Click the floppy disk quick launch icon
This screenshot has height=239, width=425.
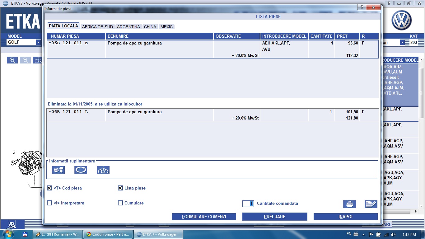[25, 234]
